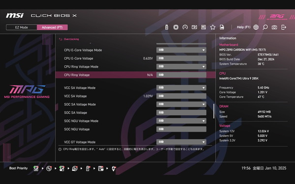The width and height of the screenshot is (295, 184).
Task: Open the USB flash drive tool icon
Action: tap(167, 27)
